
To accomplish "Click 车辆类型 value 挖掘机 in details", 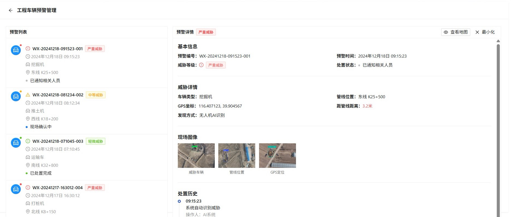I will pyautogui.click(x=206, y=97).
